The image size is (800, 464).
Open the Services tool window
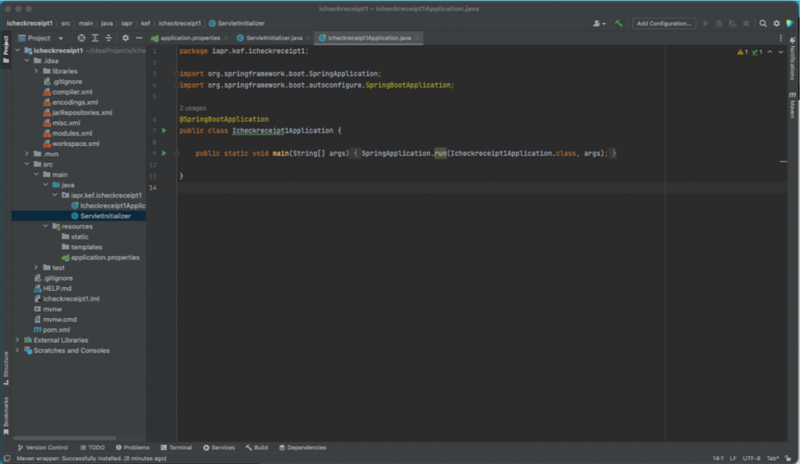tap(219, 448)
